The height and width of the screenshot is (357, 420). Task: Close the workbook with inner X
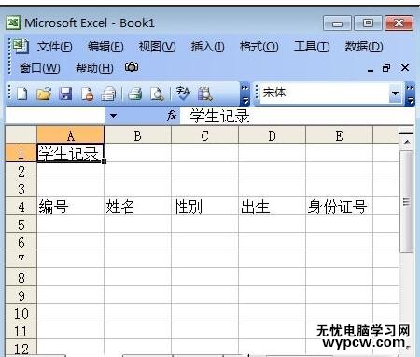(405, 67)
